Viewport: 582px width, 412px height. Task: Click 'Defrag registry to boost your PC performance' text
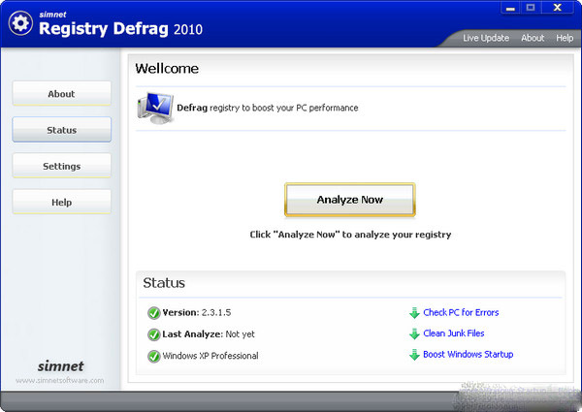(268, 108)
